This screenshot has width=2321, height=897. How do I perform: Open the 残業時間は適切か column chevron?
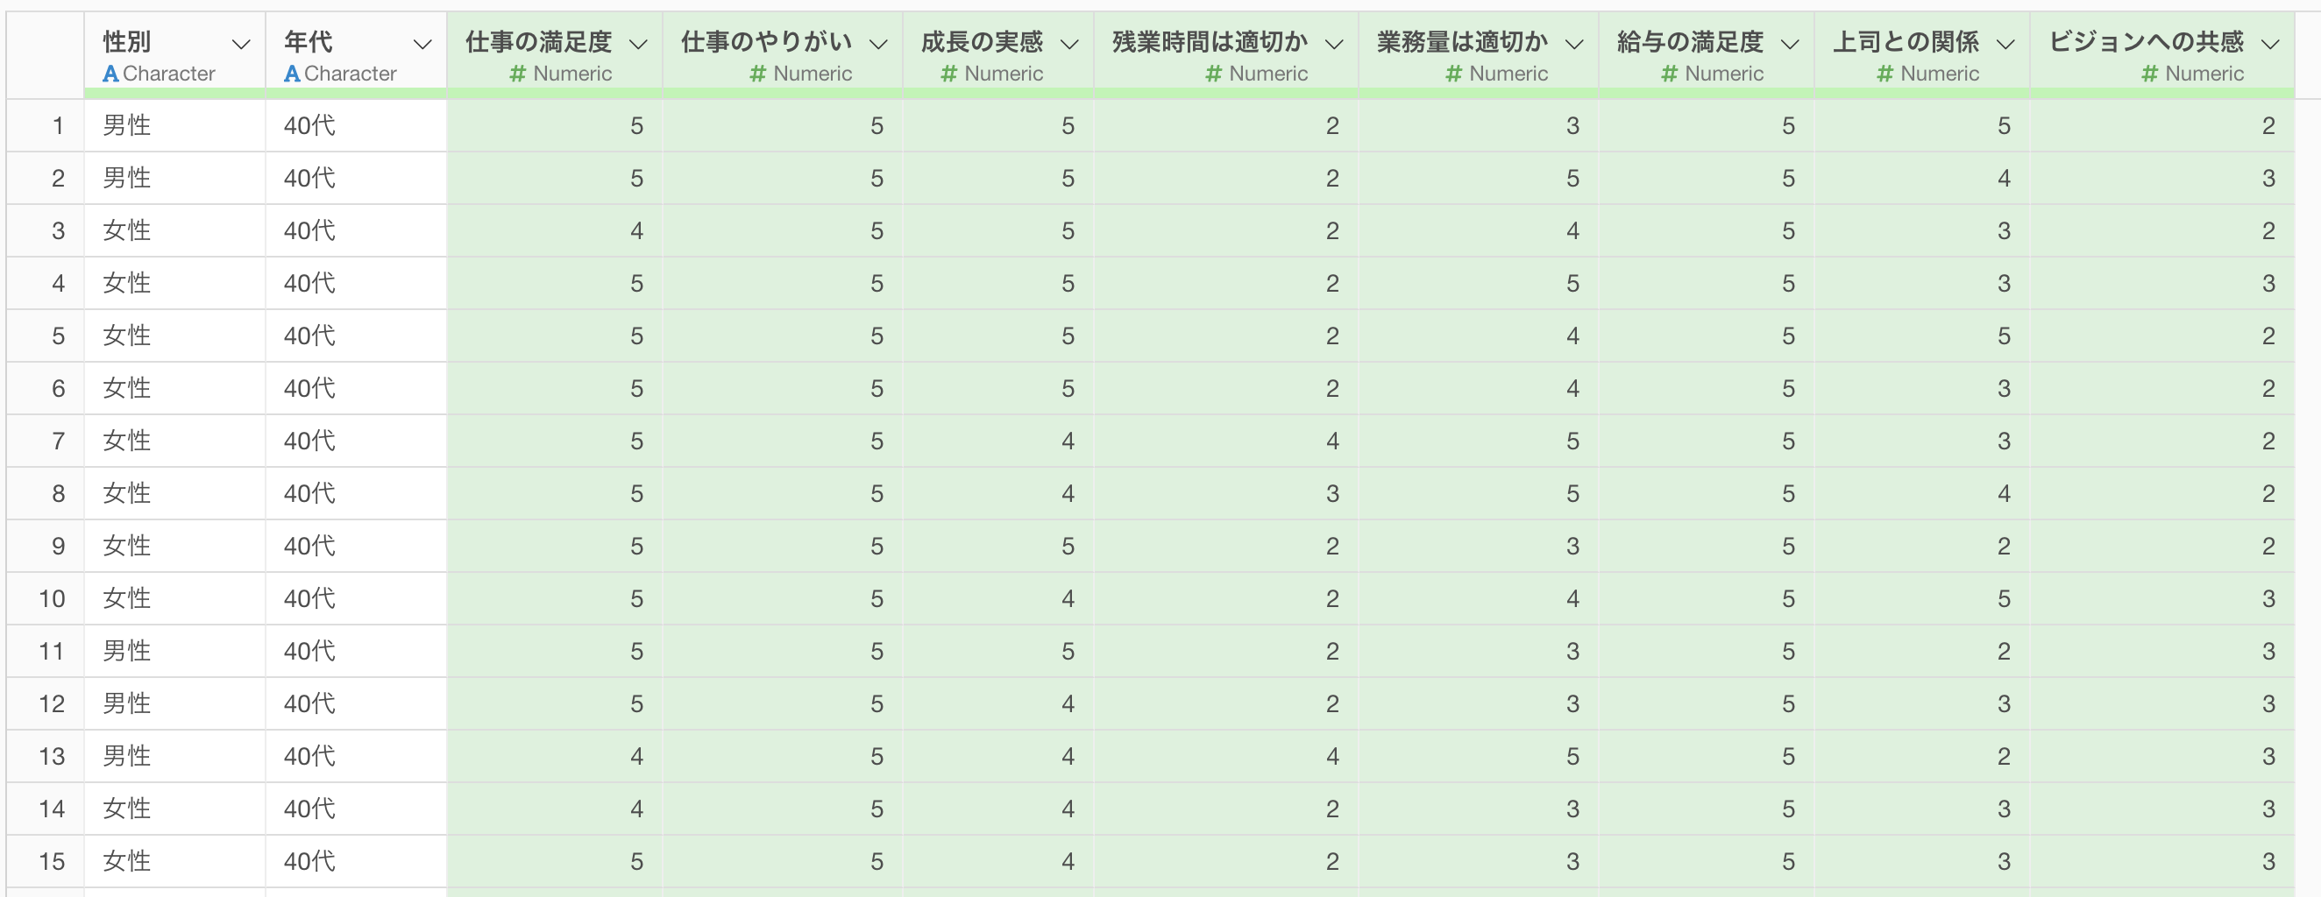click(1334, 43)
